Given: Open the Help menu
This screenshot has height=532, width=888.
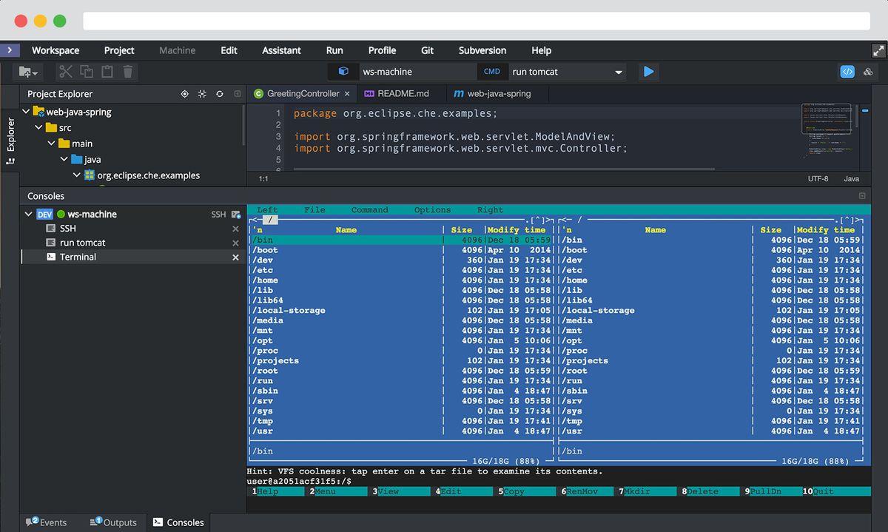Looking at the screenshot, I should coord(541,50).
